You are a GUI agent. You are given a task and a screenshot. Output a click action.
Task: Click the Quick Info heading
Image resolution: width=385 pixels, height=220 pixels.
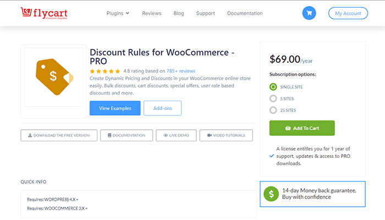coord(34,182)
